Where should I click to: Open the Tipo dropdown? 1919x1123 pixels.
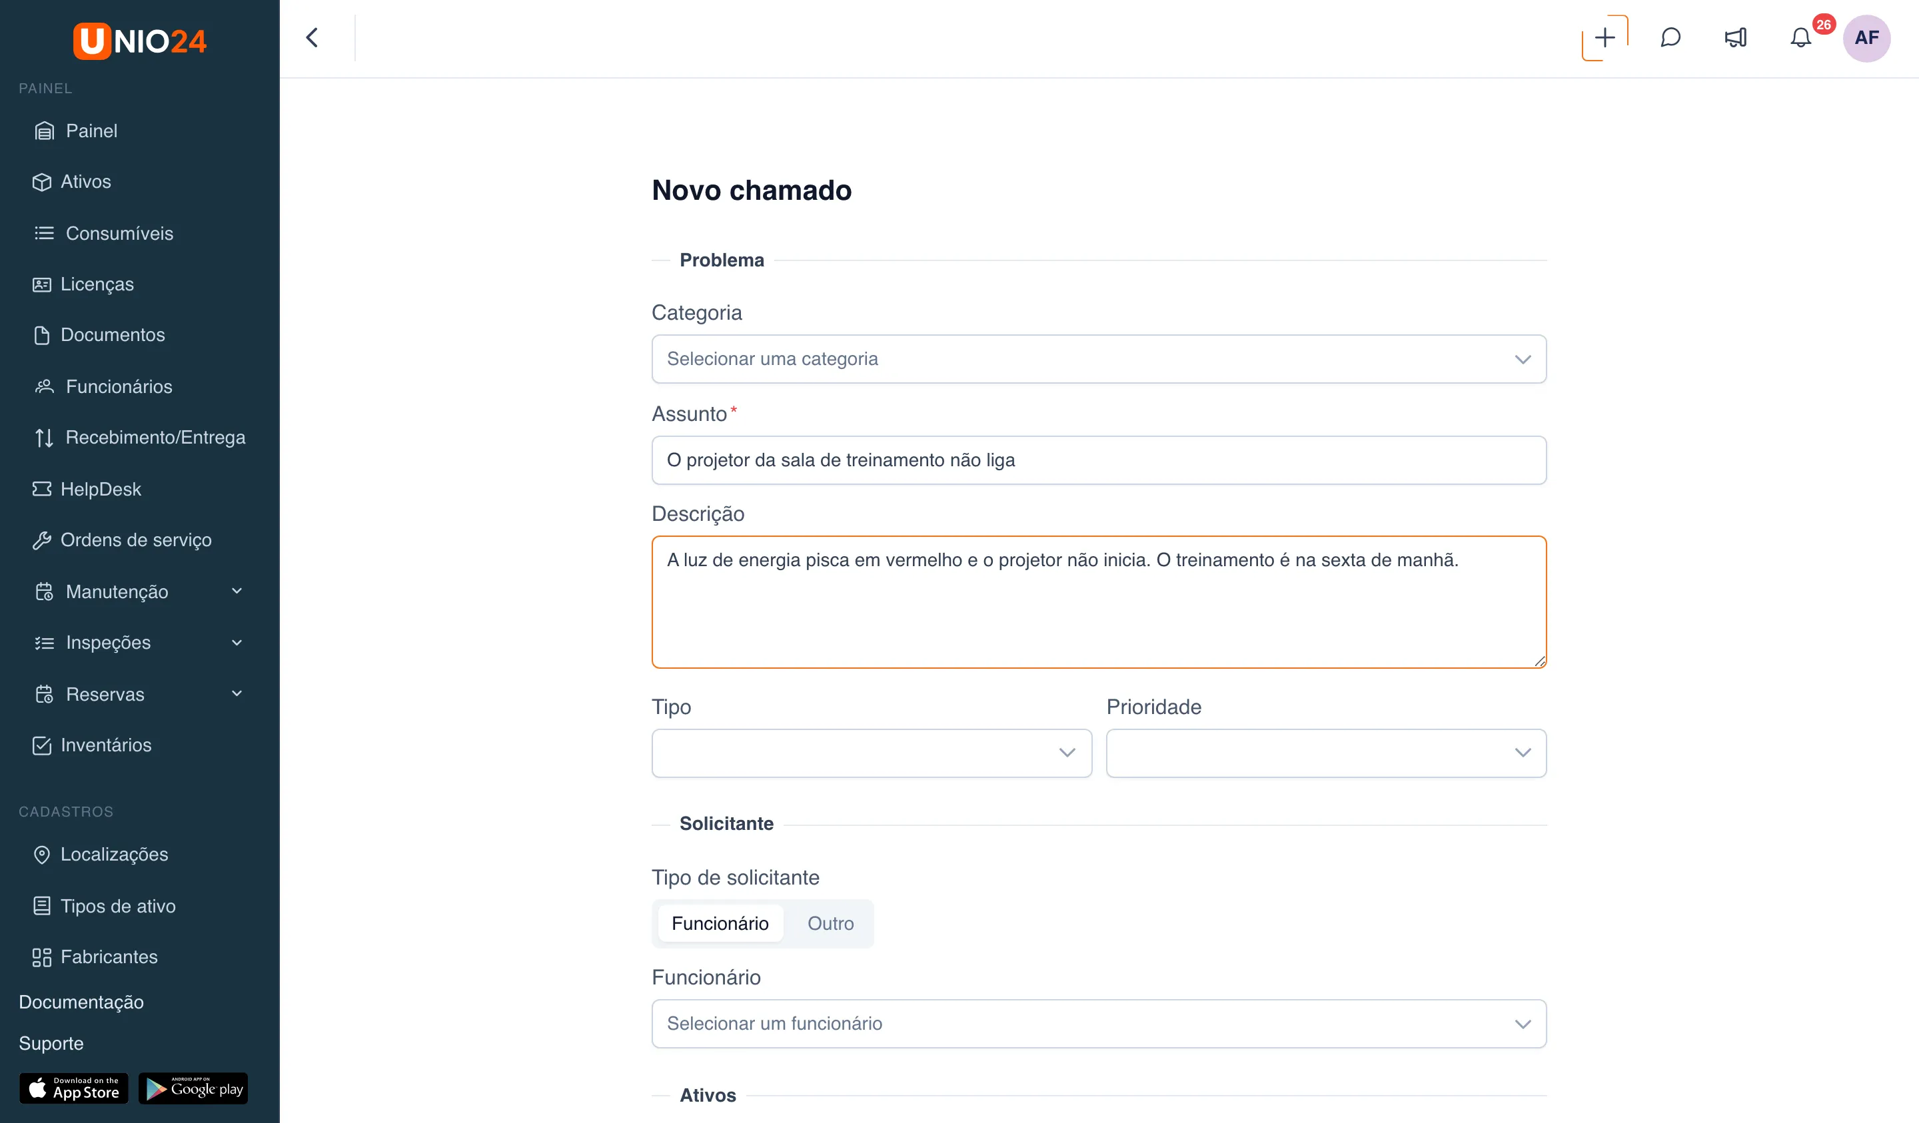coord(871,753)
